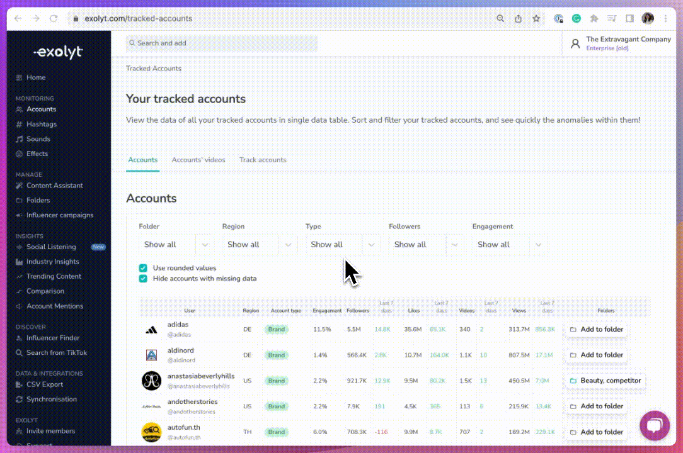Click the adidas account logo
Image resolution: width=683 pixels, height=453 pixels.
pos(151,330)
